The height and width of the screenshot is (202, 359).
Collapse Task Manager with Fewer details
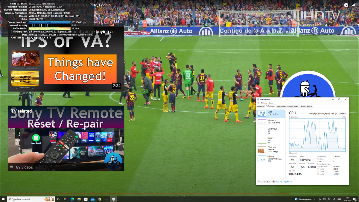pos(263,182)
